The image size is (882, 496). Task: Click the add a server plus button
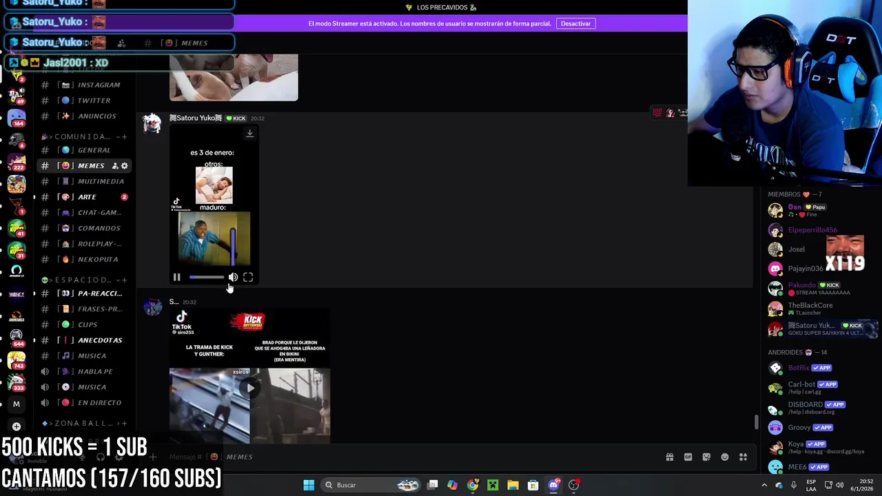[x=17, y=426]
